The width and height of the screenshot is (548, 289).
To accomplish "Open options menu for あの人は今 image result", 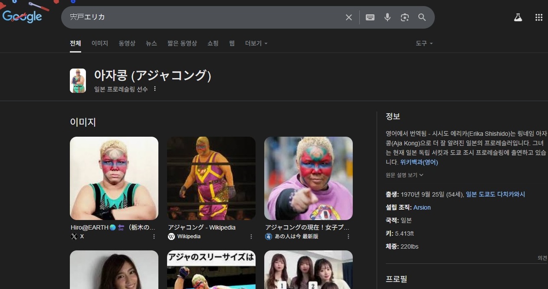I will pos(348,236).
